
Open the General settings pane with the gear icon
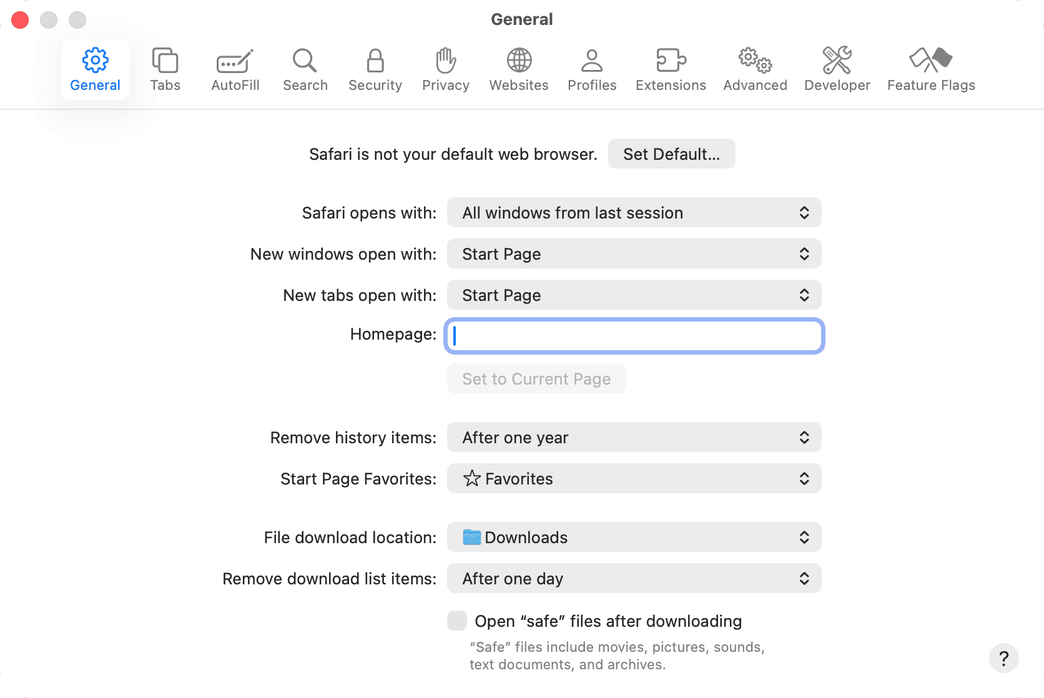[x=95, y=70]
